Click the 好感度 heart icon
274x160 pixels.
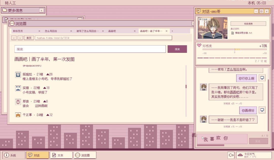pyautogui.click(x=199, y=45)
